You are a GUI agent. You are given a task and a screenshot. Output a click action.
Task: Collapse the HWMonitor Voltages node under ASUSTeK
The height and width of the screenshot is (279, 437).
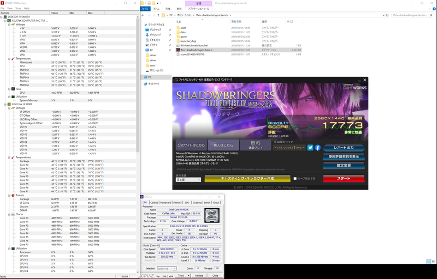click(9, 25)
